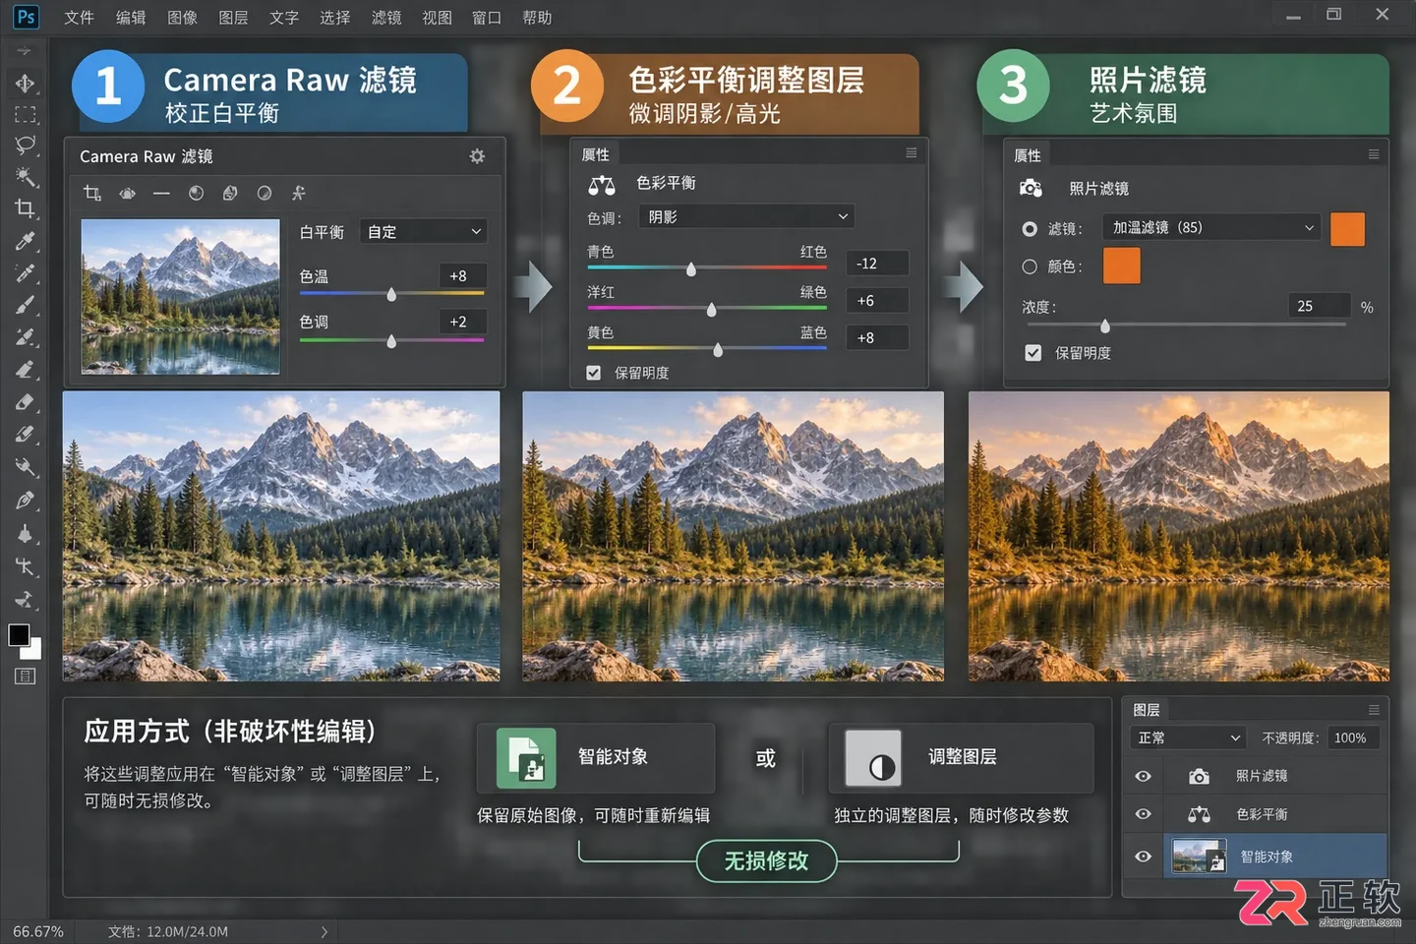Screen dimensions: 1416x944
Task: Hide the 智能对象 layer
Action: coord(1143,856)
